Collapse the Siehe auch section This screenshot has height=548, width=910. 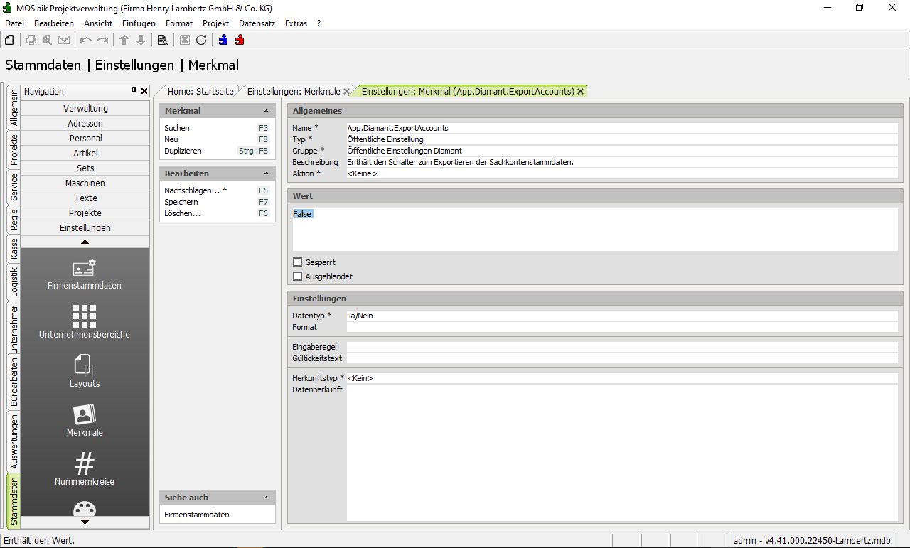pyautogui.click(x=266, y=498)
